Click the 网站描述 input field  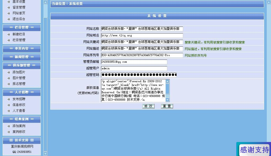(x=142, y=48)
